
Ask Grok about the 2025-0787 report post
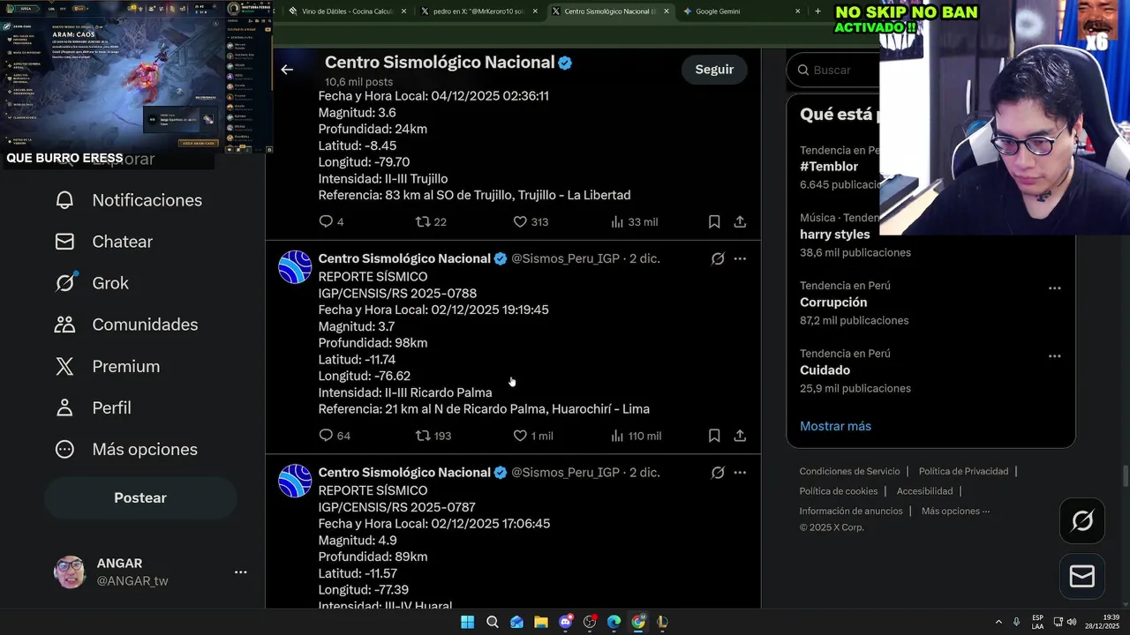pos(718,473)
